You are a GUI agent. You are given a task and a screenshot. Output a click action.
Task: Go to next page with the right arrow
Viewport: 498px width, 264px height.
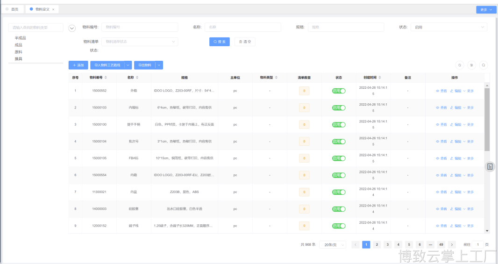(452, 244)
